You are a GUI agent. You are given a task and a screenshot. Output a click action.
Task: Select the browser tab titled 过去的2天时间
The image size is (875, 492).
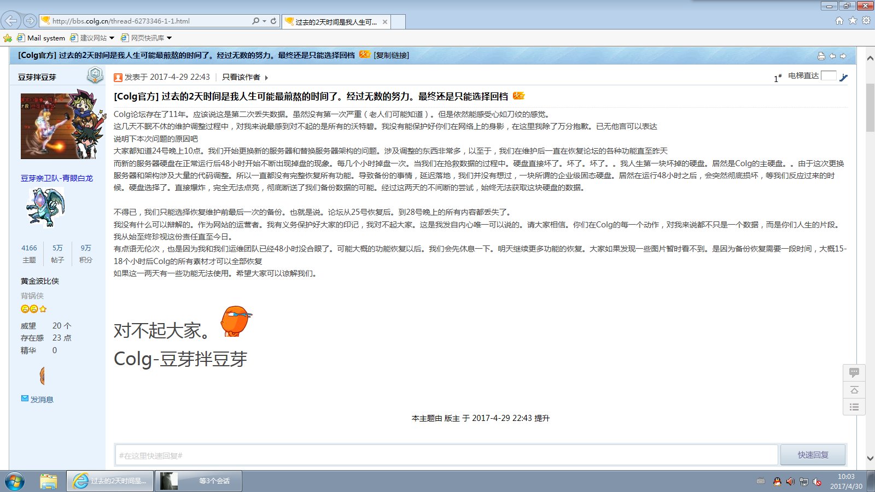pos(336,22)
